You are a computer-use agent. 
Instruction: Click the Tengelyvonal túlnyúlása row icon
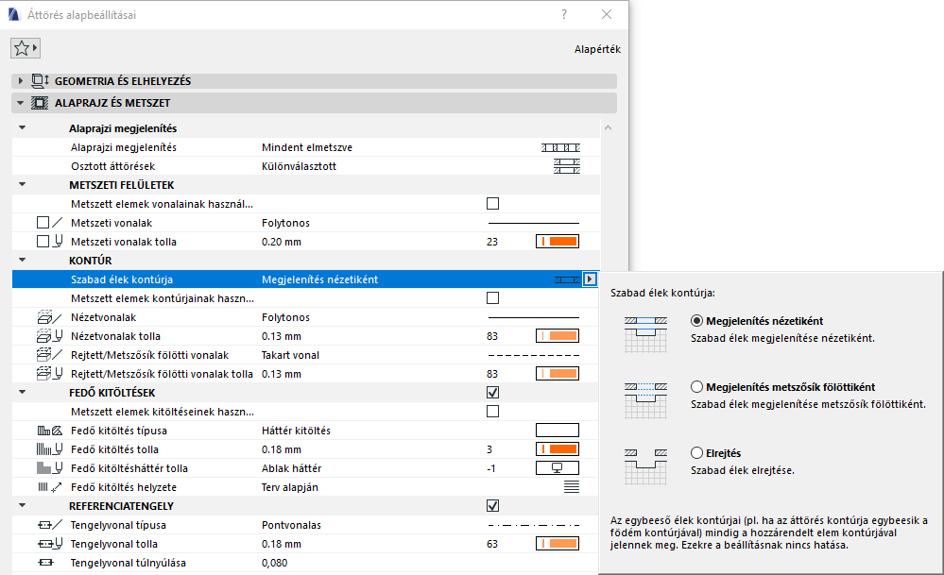(x=45, y=563)
